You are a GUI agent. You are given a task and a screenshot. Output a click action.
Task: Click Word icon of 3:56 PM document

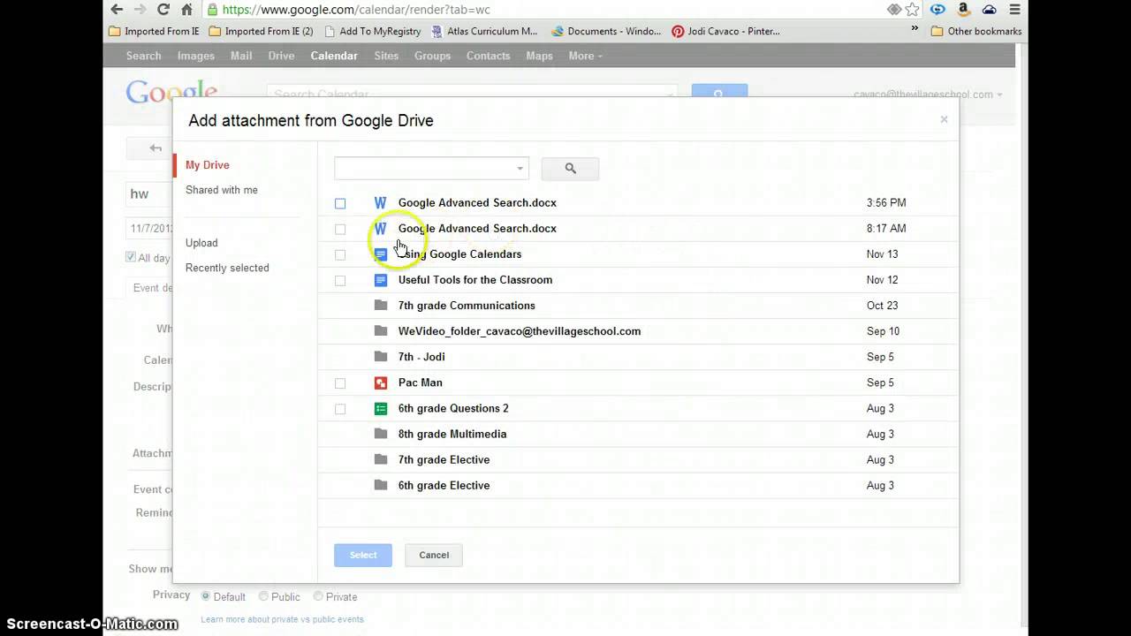coord(380,203)
